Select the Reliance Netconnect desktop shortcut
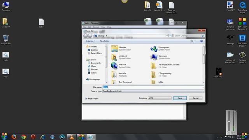Viewport: 249px width, 140px height. [230, 24]
